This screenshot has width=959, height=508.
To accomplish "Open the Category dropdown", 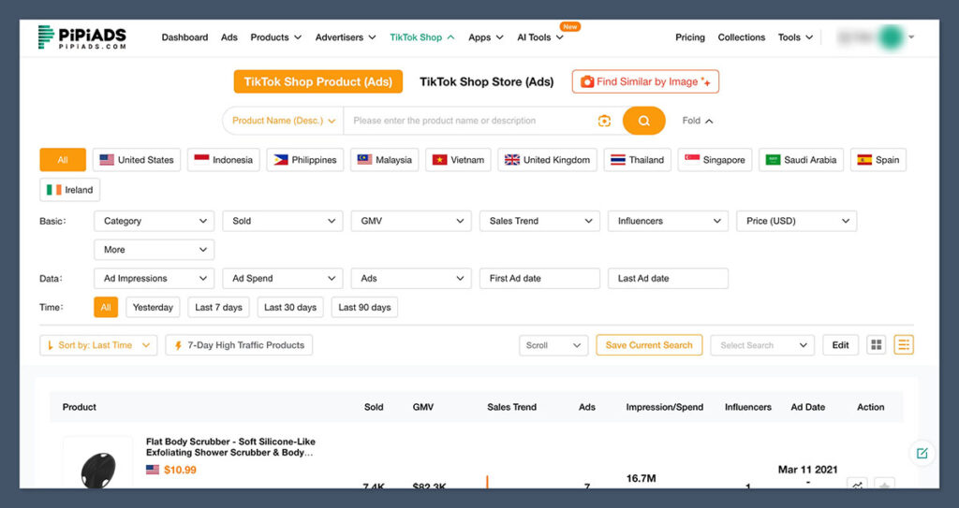I will [155, 221].
